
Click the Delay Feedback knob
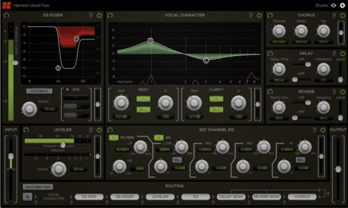323,69
